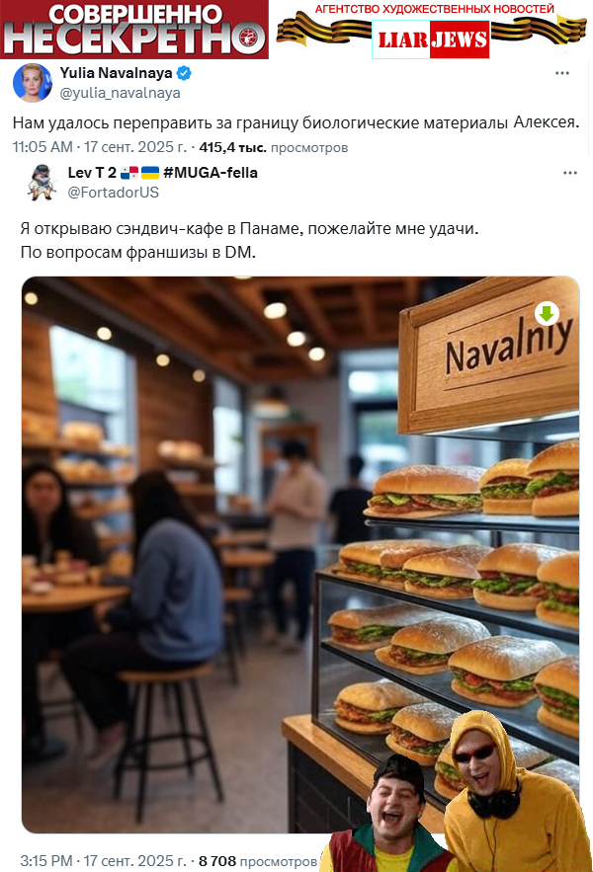Open the @FortadorUS handle link
Image resolution: width=593 pixels, height=872 pixels.
tap(113, 193)
